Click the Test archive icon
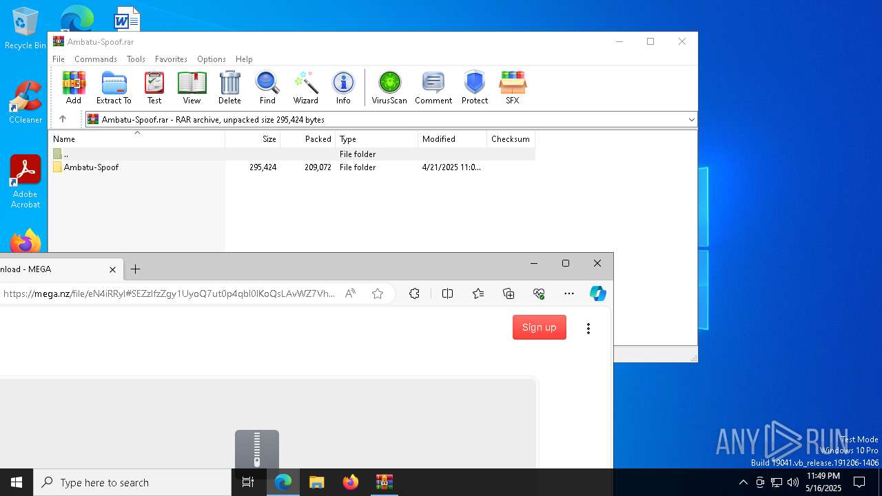Viewport: 882px width, 496px height. pos(154,87)
